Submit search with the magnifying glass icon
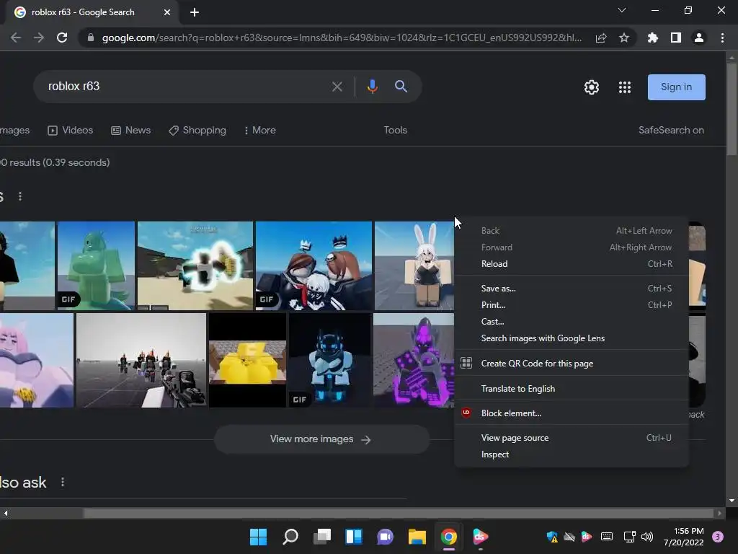 coord(401,87)
